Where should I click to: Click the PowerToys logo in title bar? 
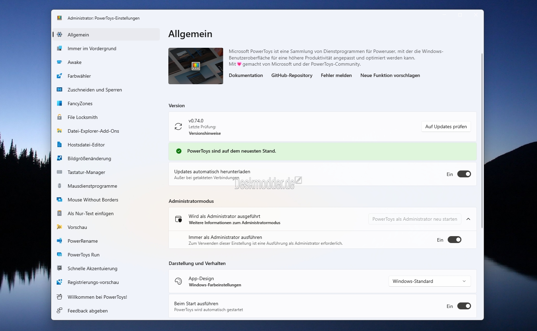click(59, 18)
